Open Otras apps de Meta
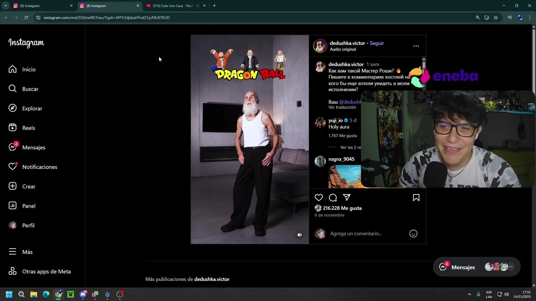Image resolution: width=536 pixels, height=301 pixels. (40, 271)
